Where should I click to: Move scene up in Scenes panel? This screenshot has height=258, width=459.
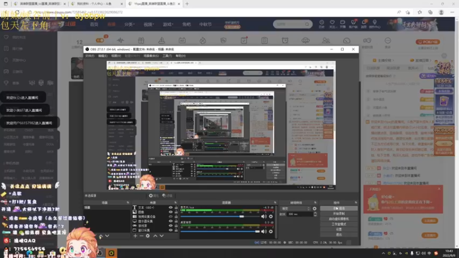pyautogui.click(x=101, y=236)
